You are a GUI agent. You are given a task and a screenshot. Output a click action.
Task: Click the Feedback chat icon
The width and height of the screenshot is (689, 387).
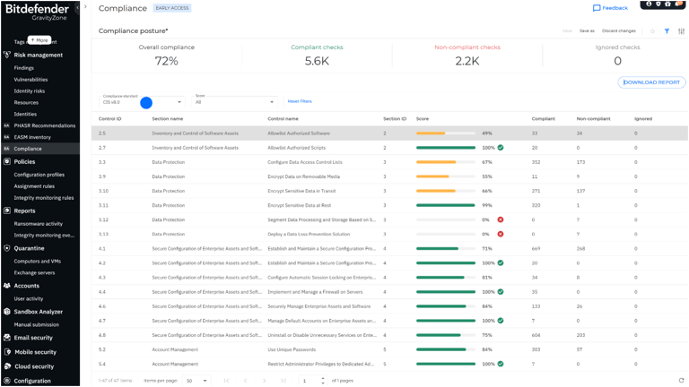coord(597,8)
